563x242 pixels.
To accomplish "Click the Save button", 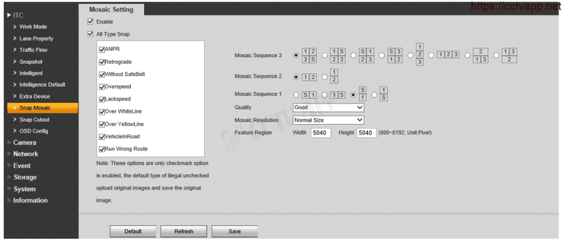I will point(234,232).
